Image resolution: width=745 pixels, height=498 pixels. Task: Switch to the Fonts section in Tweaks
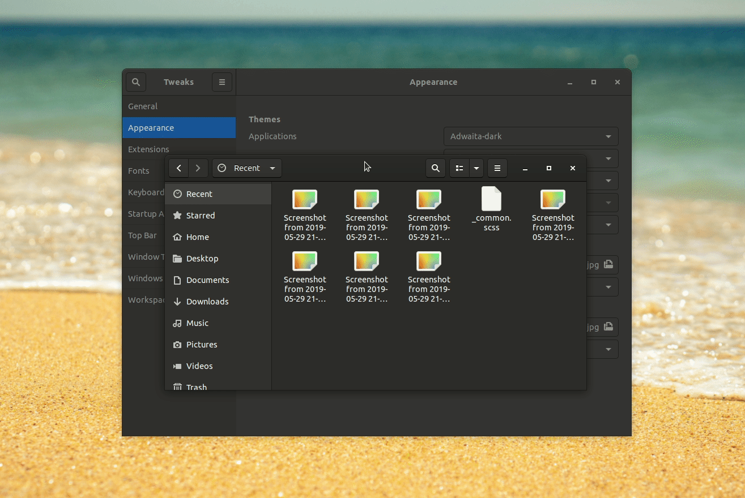tap(139, 170)
